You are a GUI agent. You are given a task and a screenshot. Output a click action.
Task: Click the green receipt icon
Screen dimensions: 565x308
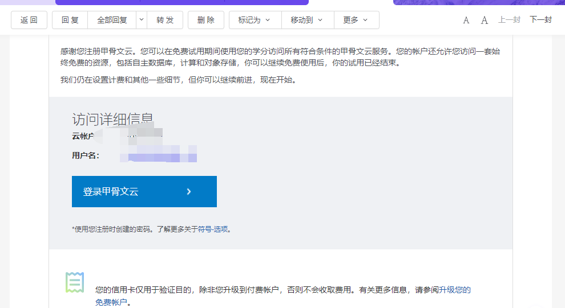(75, 282)
